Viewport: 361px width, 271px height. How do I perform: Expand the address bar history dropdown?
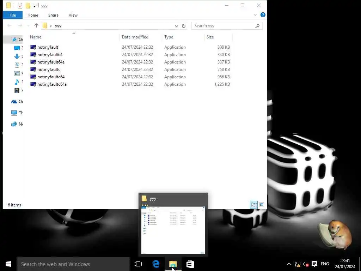click(x=176, y=26)
